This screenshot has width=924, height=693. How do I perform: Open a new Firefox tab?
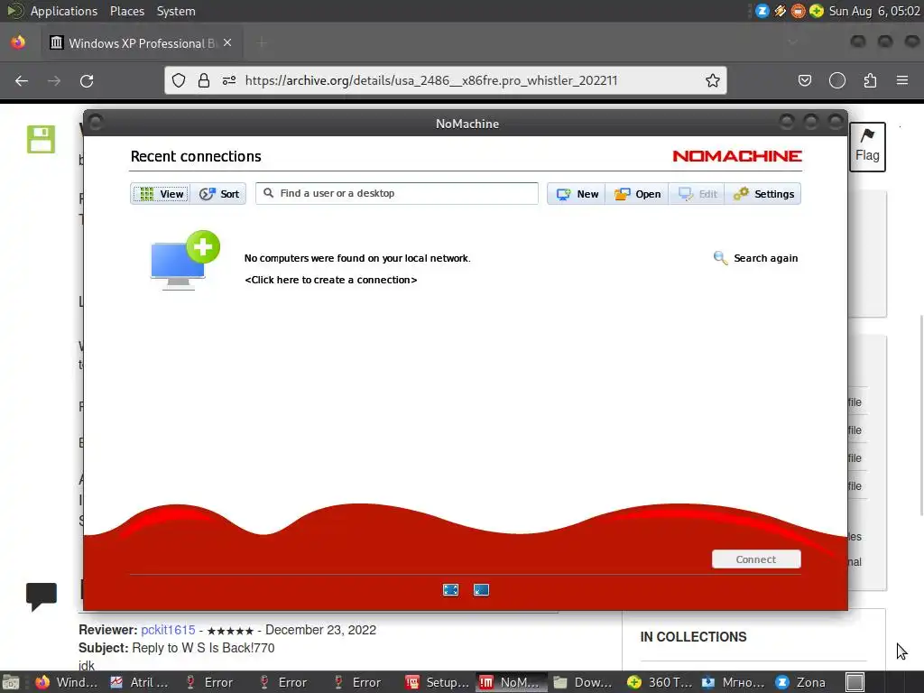(x=263, y=43)
